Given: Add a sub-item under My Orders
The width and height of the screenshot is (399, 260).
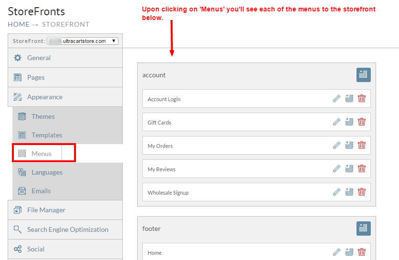Looking at the screenshot, I should [349, 145].
